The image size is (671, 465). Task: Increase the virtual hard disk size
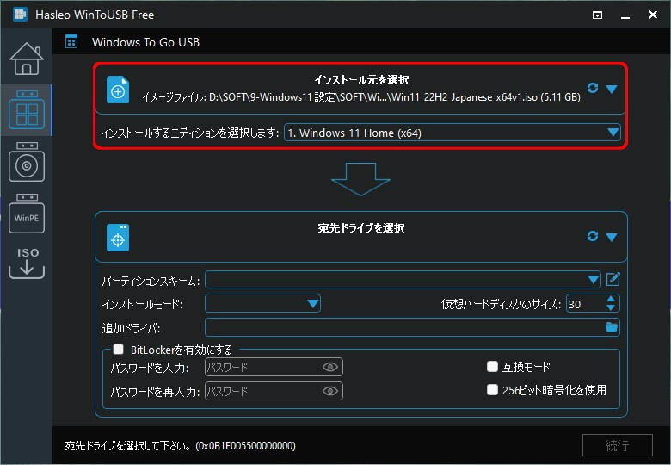pos(611,300)
